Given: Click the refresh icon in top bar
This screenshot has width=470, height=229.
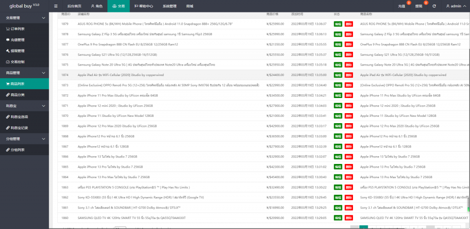Looking at the screenshot, I should point(434,6).
